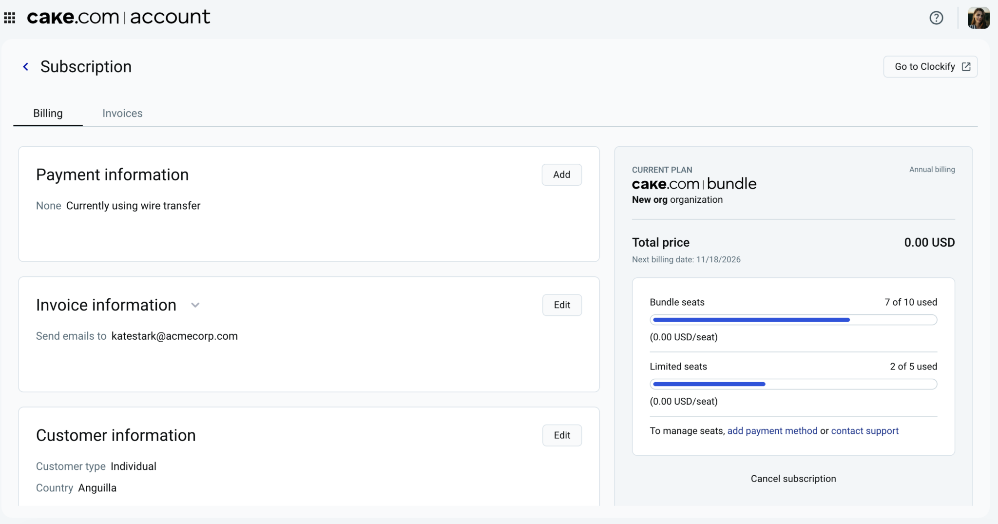Go back using the Subscription arrow
The image size is (998, 524).
pyautogui.click(x=26, y=67)
